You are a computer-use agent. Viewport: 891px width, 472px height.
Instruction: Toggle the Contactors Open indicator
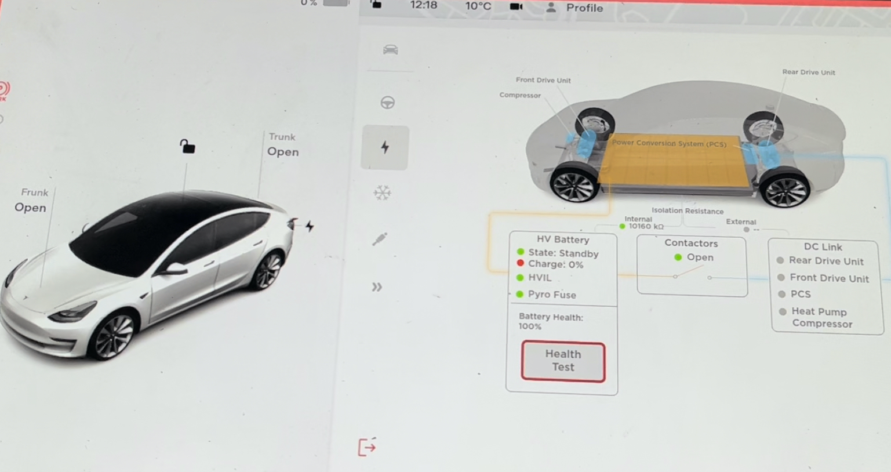tap(693, 257)
